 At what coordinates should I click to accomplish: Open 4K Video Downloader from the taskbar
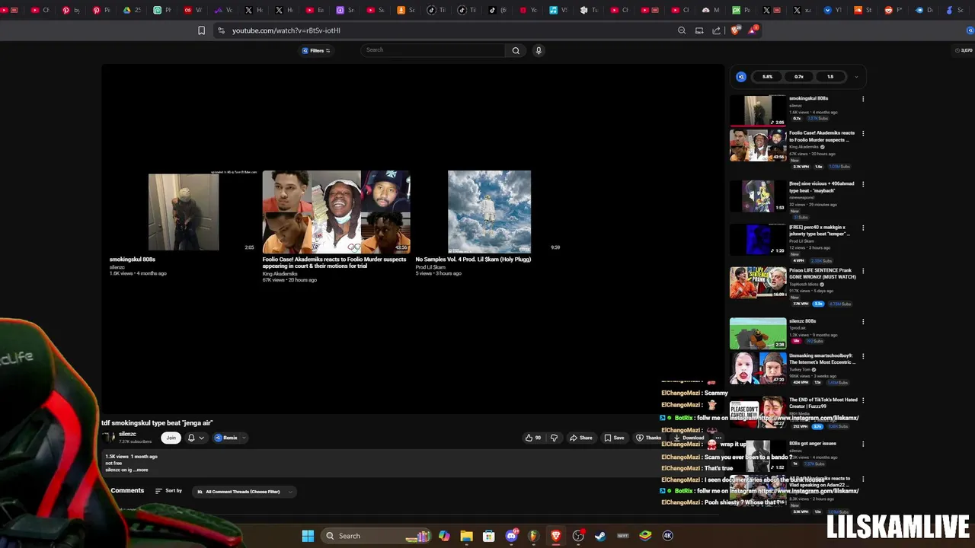(668, 536)
